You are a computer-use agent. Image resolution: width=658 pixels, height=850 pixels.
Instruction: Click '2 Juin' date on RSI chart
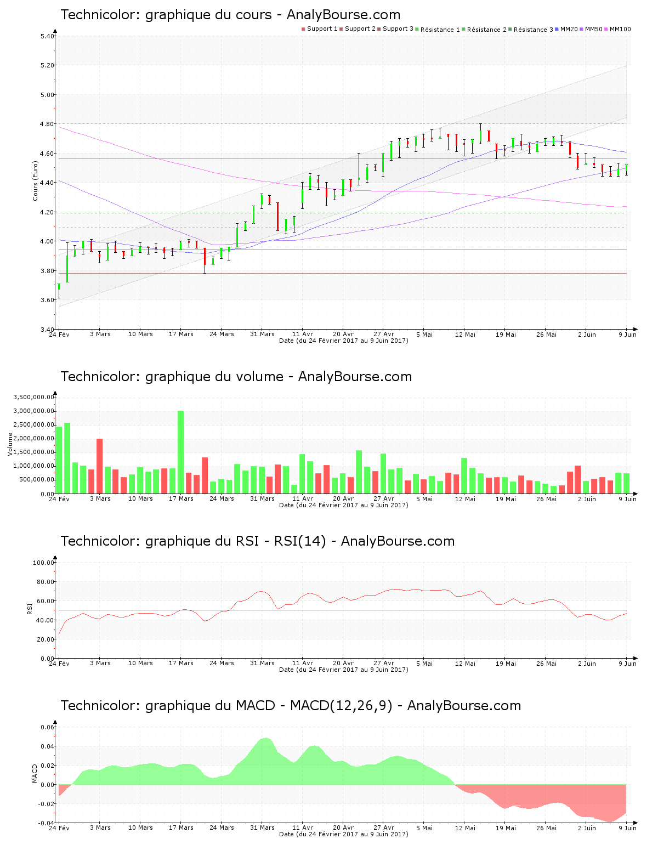[587, 663]
